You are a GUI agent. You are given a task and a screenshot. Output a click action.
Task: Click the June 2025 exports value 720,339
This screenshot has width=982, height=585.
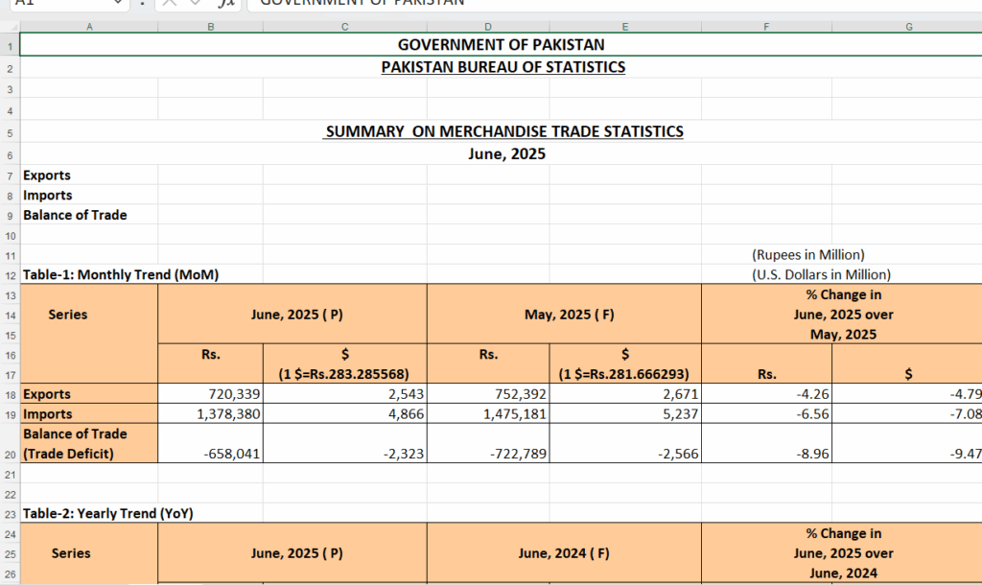tap(210, 394)
